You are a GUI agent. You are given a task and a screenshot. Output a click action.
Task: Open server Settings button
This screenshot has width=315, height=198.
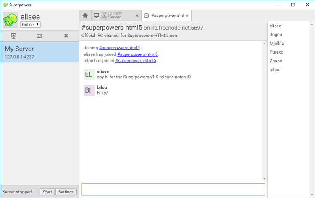tap(66, 192)
